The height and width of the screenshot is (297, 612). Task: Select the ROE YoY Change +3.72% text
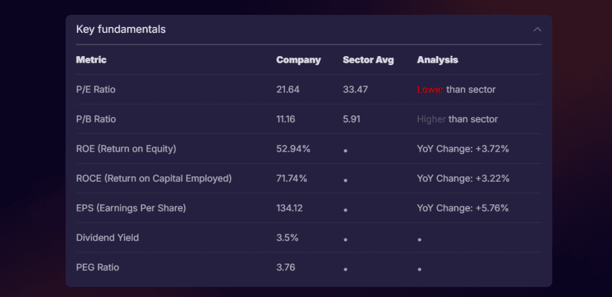click(x=463, y=149)
